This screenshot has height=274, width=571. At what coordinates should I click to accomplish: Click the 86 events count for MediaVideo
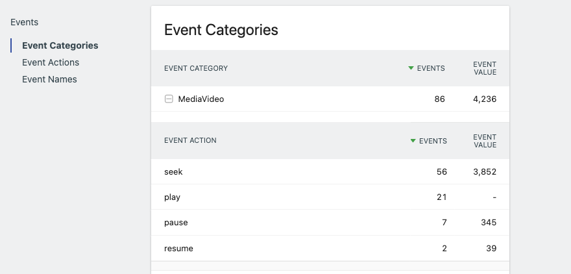coord(439,99)
